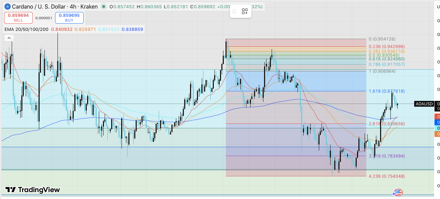The image size is (440, 199).
Task: Click the blue EMA value 0.838859
Action: tap(132, 30)
